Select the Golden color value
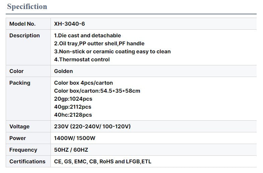Screen dimensions: 263x173 [x=63, y=71]
